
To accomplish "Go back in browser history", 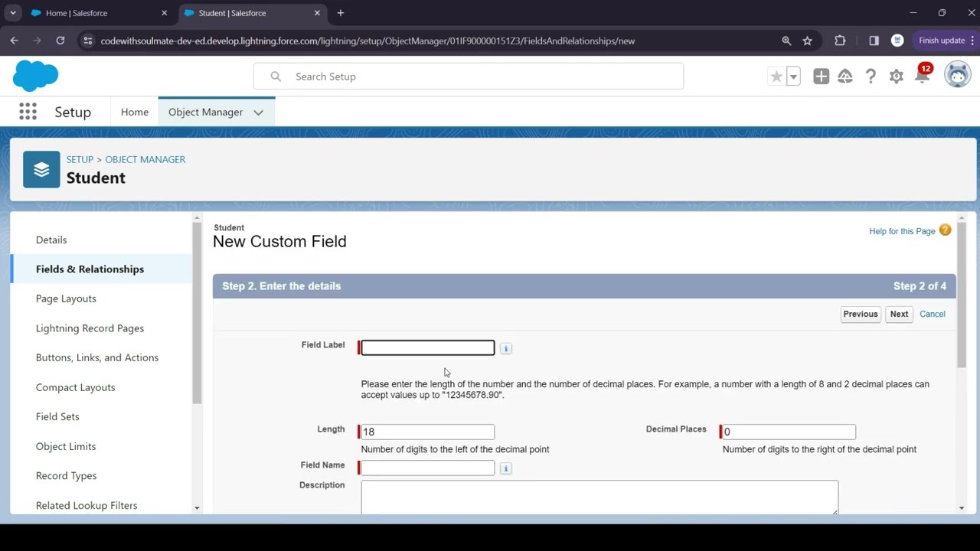I will (15, 41).
